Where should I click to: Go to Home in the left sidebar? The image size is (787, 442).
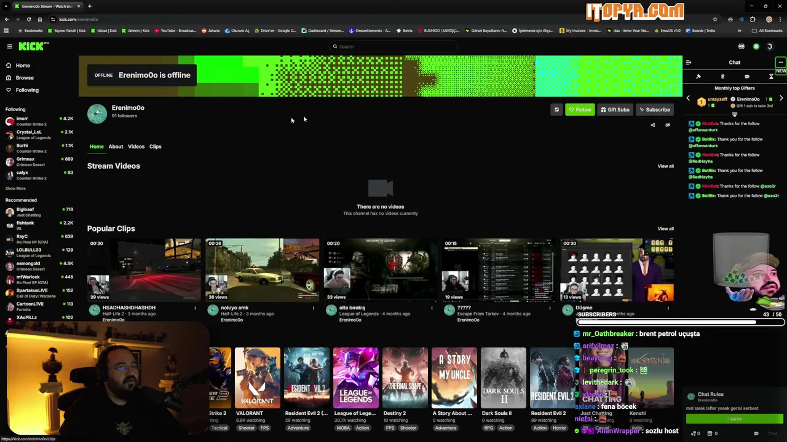(23, 66)
